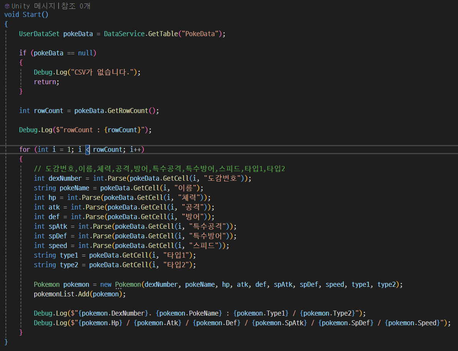The image size is (458, 351).
Task: Click the Pokemon constructor with the ellipsis hint
Action: [x=128, y=284]
